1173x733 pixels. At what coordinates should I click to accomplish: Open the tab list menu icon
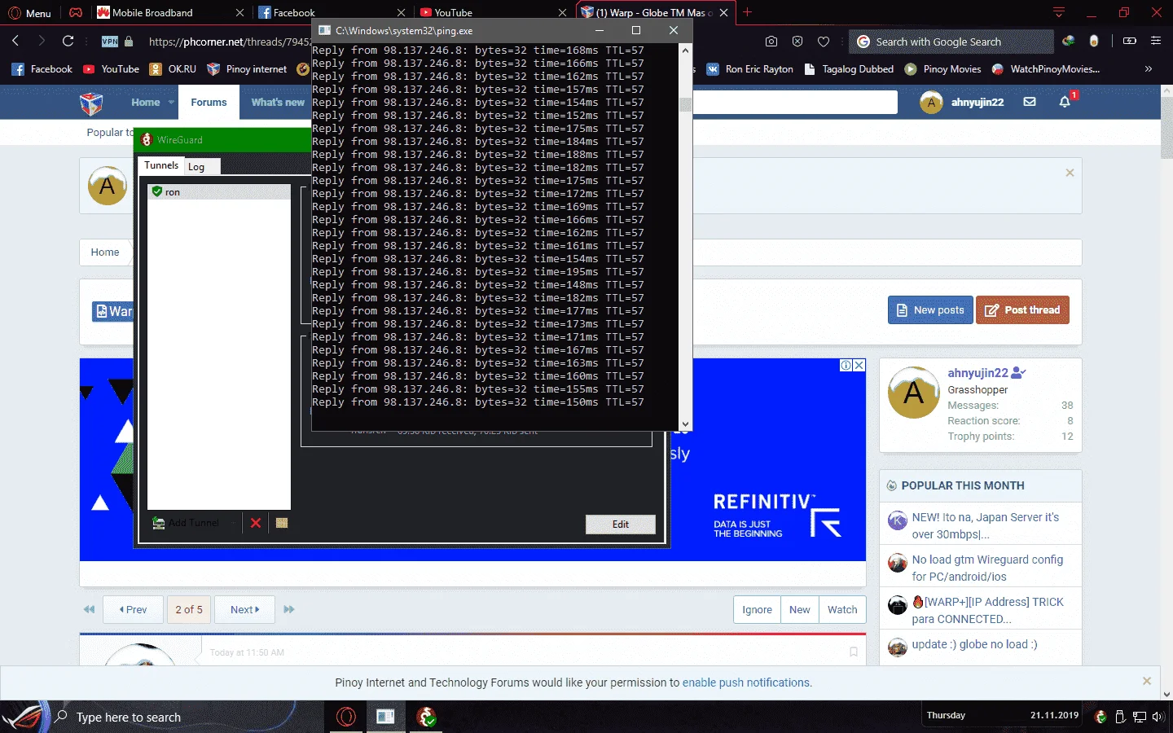[x=1058, y=12]
